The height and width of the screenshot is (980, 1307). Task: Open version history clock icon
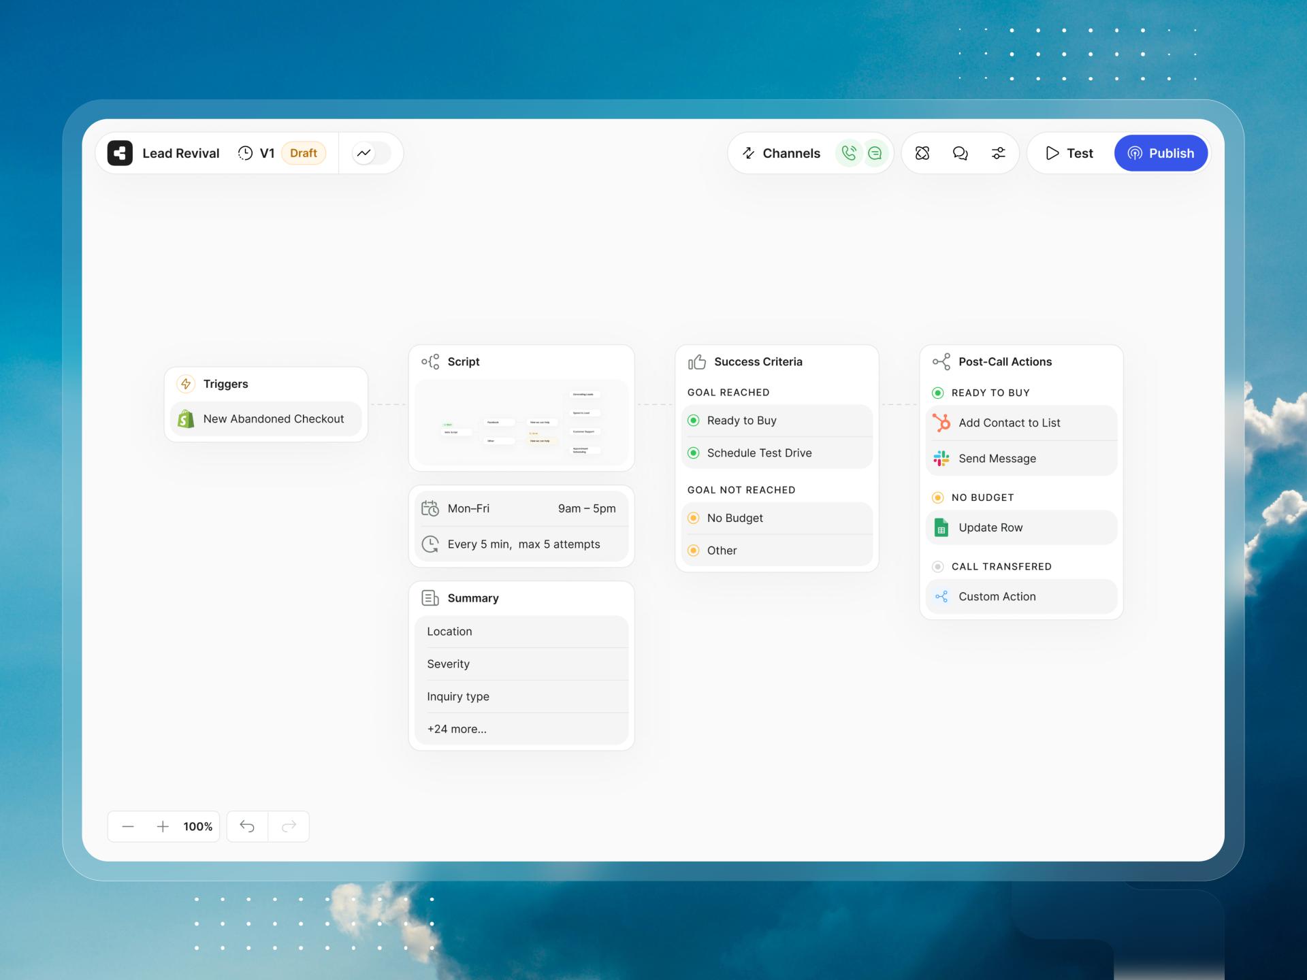click(245, 153)
